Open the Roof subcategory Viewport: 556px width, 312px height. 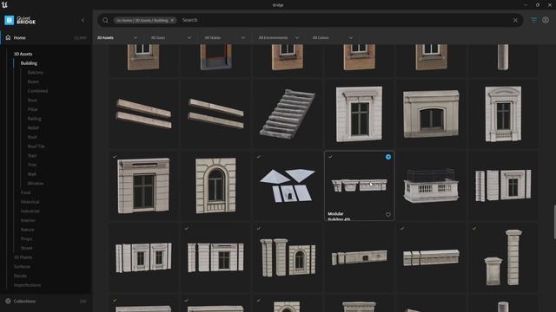[x=32, y=137]
